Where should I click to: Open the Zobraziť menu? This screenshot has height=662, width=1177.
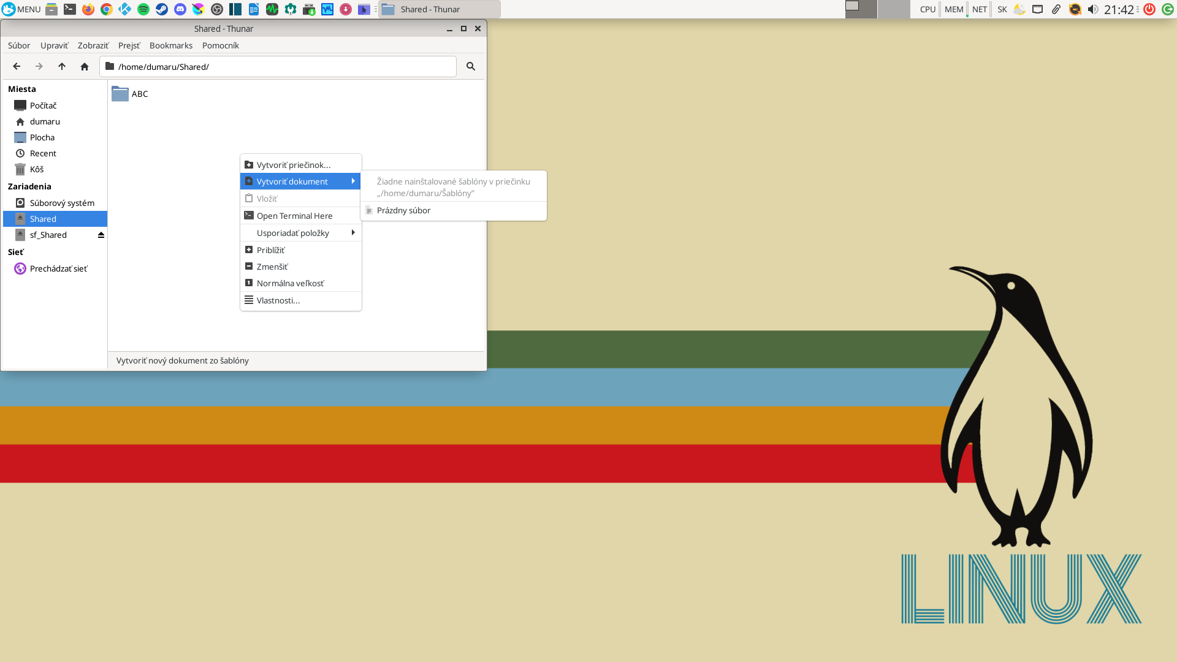coord(93,45)
